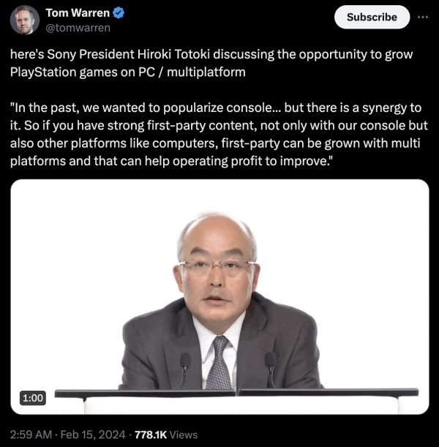View the 778.1K view count analytics
The height and width of the screenshot is (447, 439).
coord(151,435)
